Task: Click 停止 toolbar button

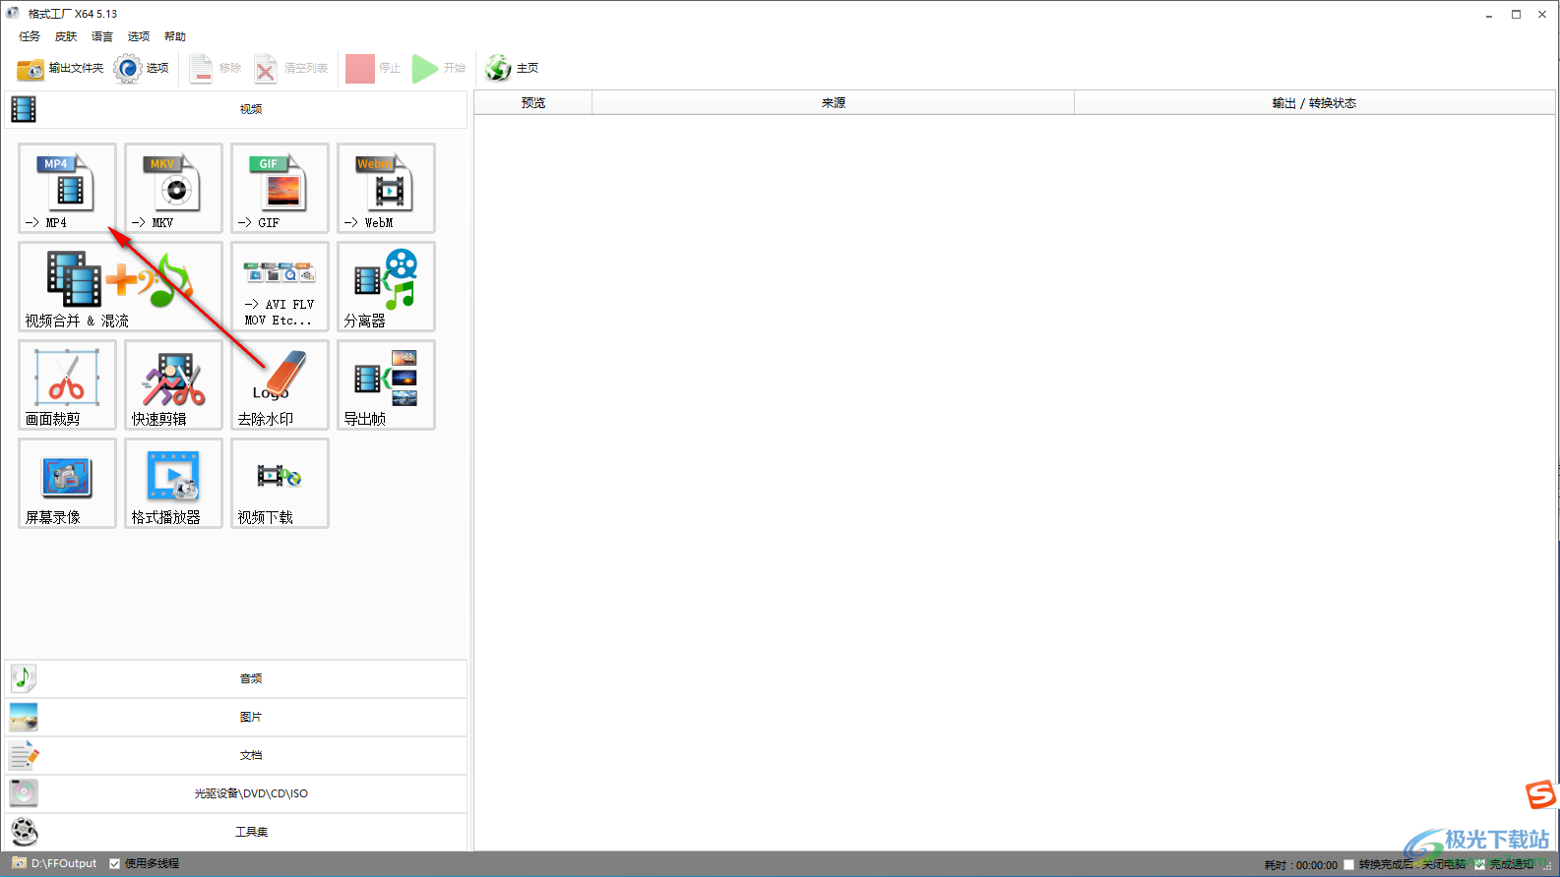Action: [373, 68]
